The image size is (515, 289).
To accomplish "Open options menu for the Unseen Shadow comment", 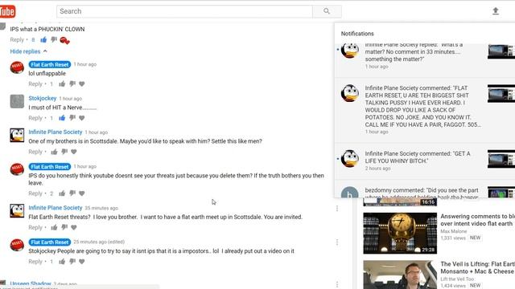I will (x=337, y=284).
